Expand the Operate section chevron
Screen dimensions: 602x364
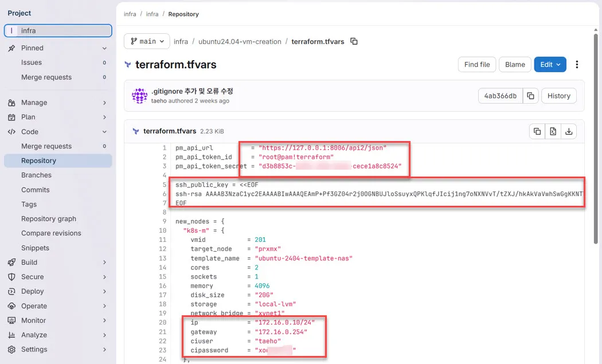pyautogui.click(x=104, y=306)
